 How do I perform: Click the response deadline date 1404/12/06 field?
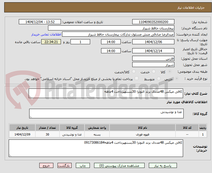coord(153,42)
